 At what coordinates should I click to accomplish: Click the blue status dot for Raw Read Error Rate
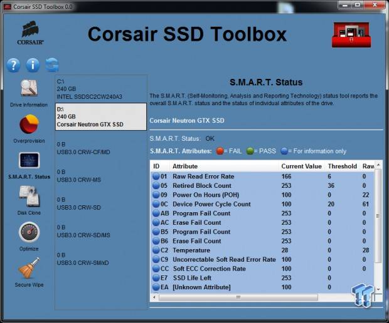coord(156,177)
